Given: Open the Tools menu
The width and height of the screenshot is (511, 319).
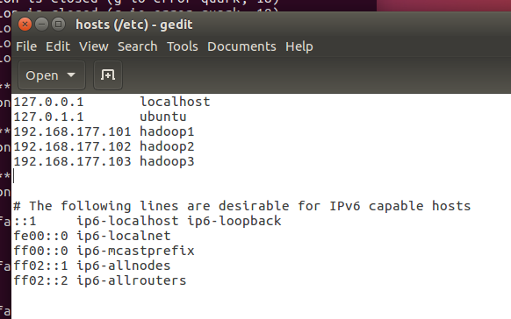Looking at the screenshot, I should tap(183, 46).
